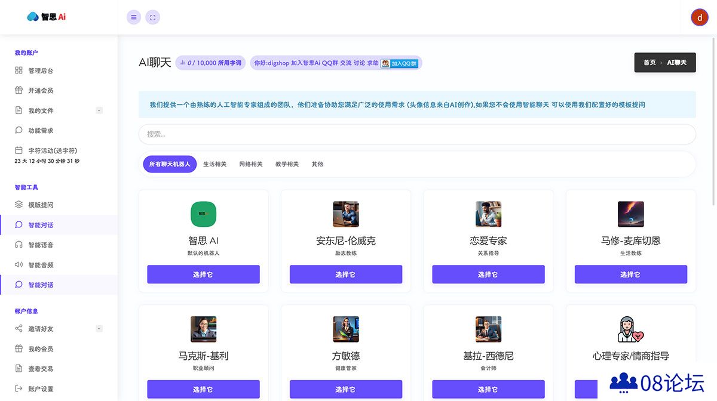Click 选择它 under 智思 AI

(x=203, y=274)
